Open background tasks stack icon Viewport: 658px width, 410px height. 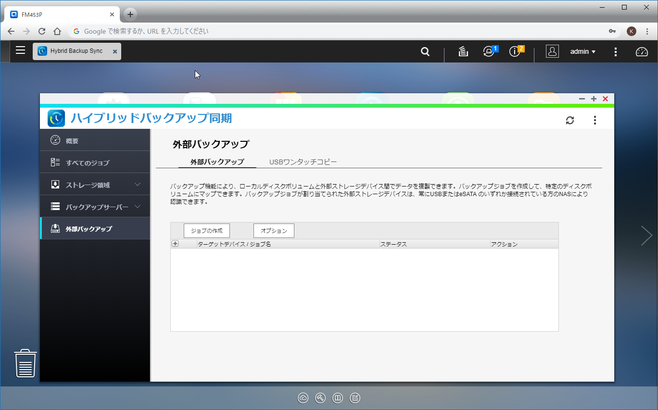(x=463, y=52)
